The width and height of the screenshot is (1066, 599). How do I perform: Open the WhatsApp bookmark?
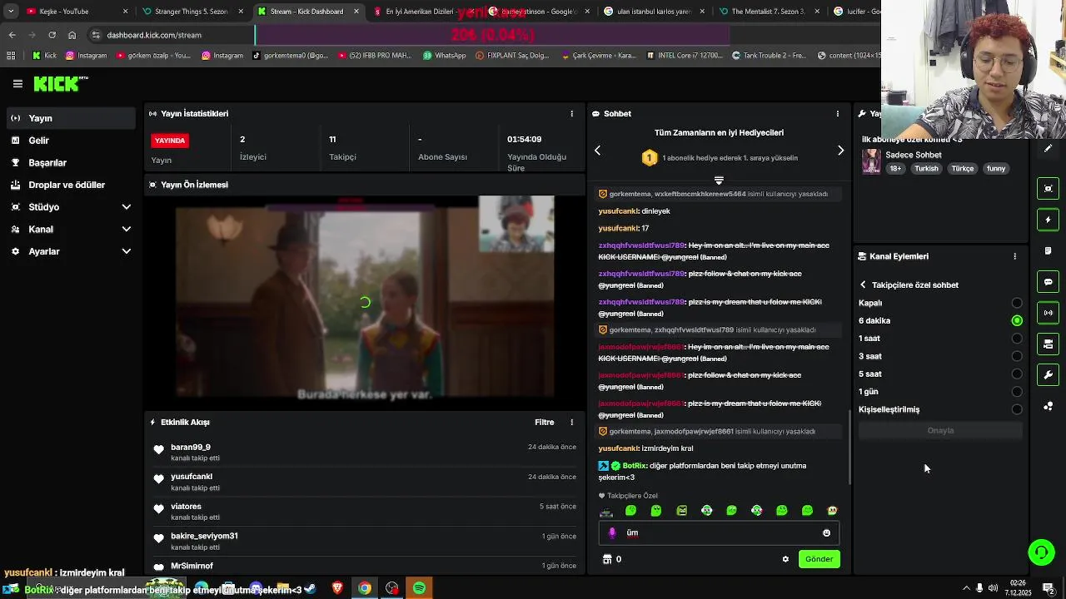point(444,56)
